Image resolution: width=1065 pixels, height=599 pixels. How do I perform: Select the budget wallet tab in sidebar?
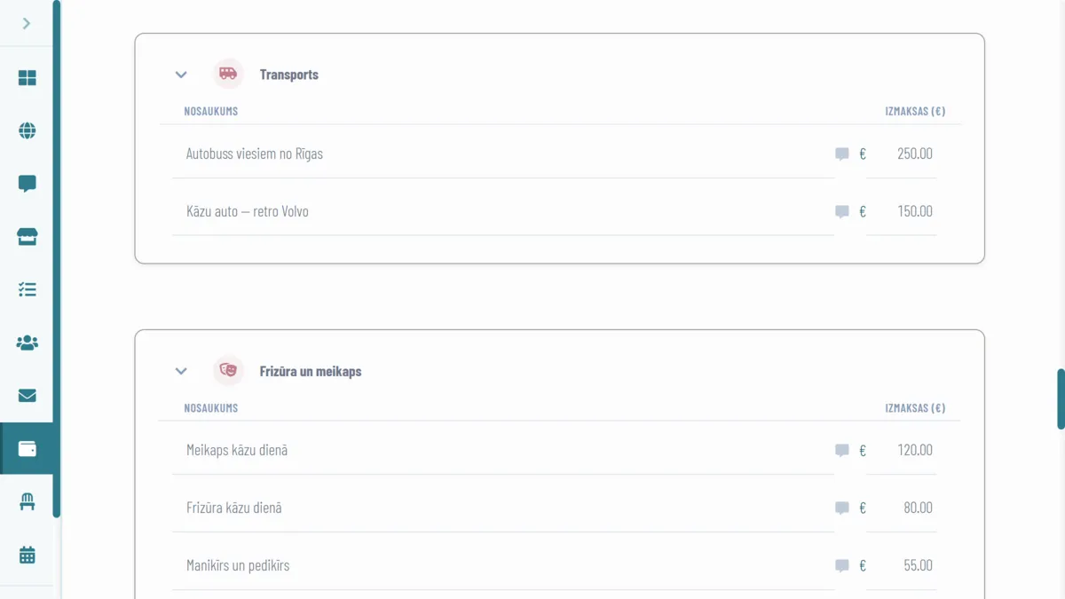coord(28,449)
